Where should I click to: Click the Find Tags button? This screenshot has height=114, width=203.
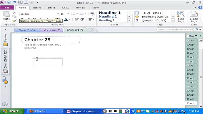181,17
